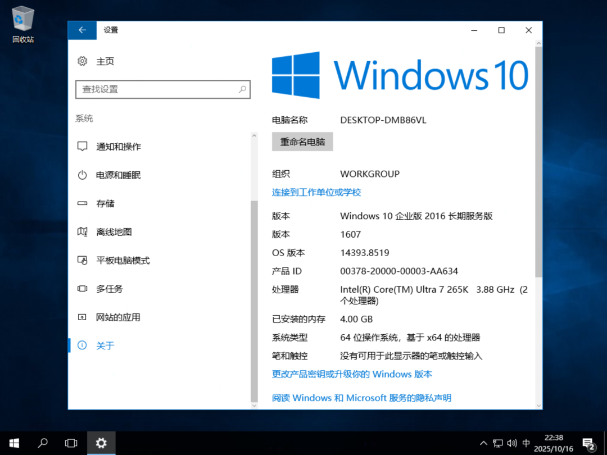
Task: Click product ID 00378-20000-00003-AA634
Action: tap(399, 271)
